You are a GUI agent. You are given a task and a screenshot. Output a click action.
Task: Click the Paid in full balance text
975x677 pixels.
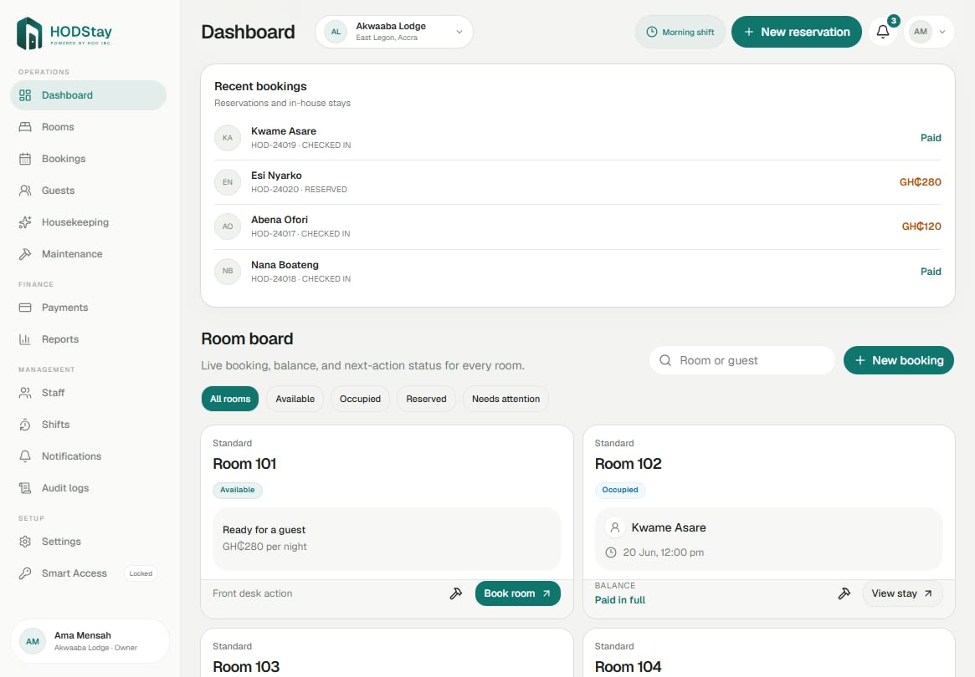click(620, 600)
